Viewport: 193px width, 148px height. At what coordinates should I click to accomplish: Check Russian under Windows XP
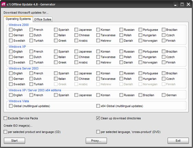tap(121, 51)
